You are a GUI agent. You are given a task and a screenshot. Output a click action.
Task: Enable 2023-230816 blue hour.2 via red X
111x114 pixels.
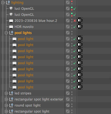[x=75, y=21]
